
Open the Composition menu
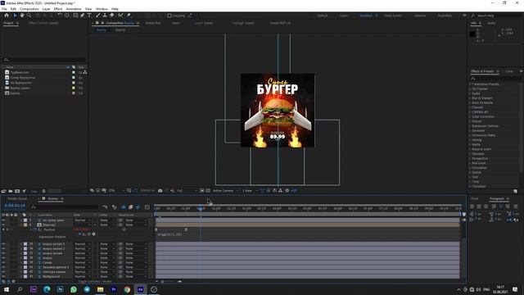click(x=29, y=9)
